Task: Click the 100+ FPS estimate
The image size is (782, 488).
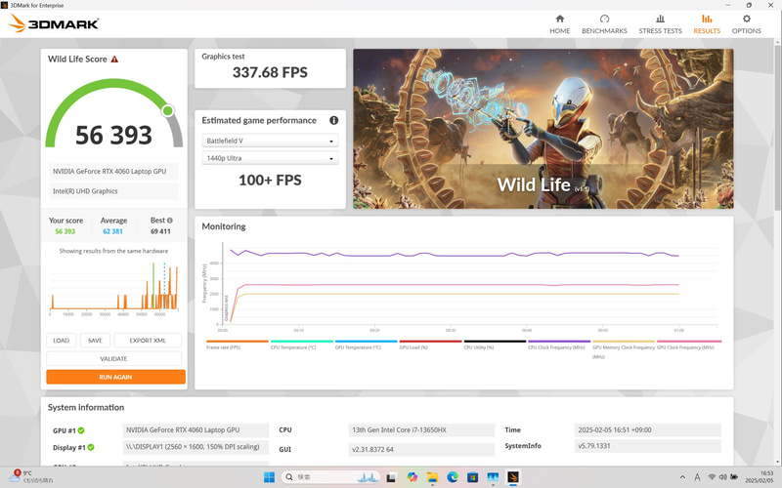Action: point(270,181)
